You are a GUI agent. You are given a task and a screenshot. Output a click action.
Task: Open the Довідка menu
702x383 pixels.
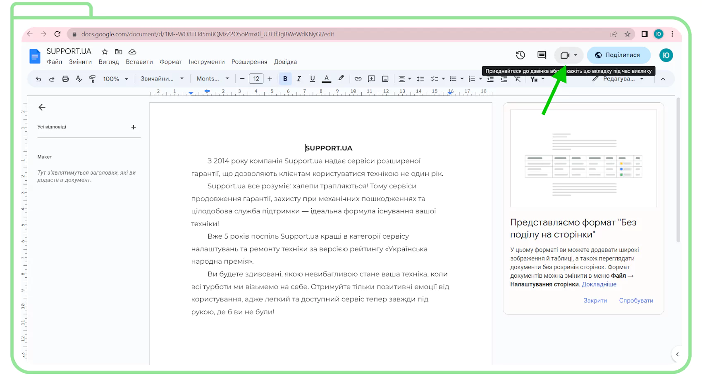point(285,62)
